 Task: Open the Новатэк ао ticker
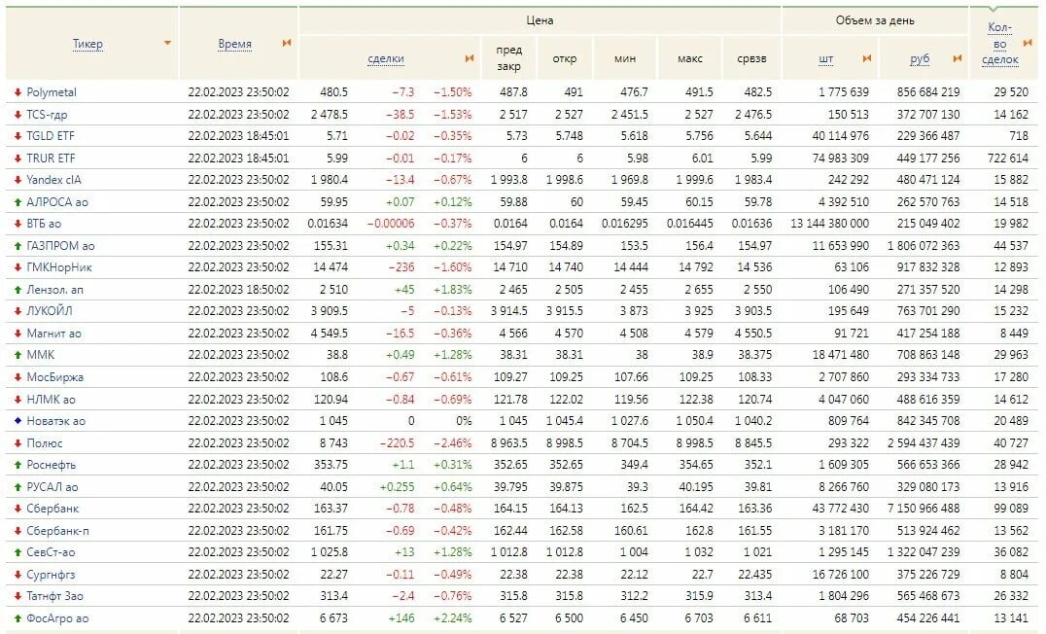pos(56,421)
